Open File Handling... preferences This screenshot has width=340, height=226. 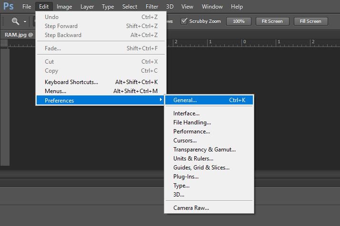(x=209, y=122)
